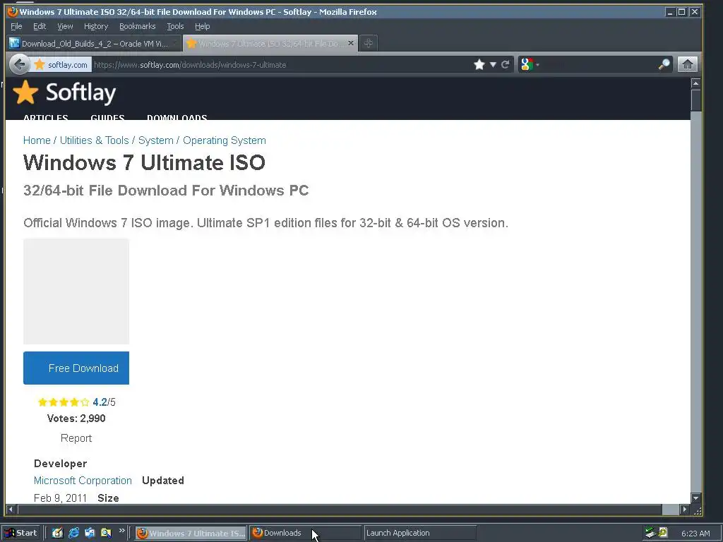
Task: Click the fourth quick launch magnifier icon
Action: (106, 533)
